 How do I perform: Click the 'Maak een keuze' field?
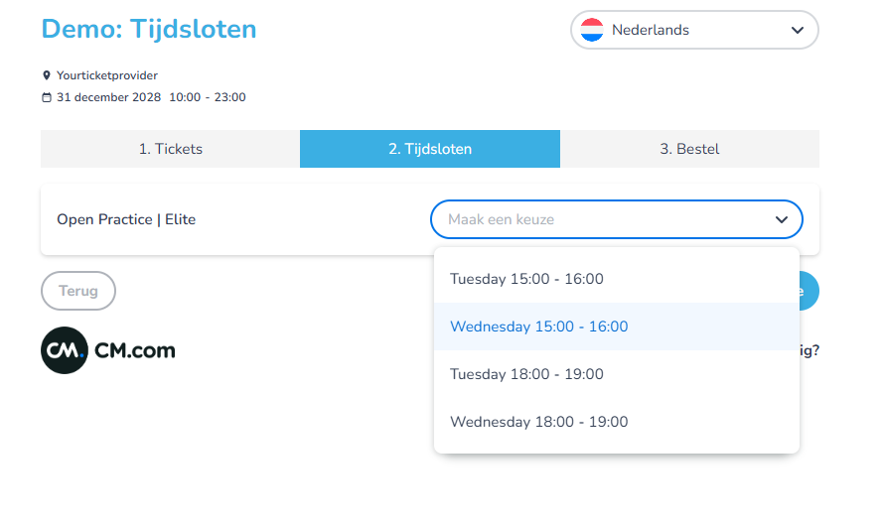coord(596,219)
